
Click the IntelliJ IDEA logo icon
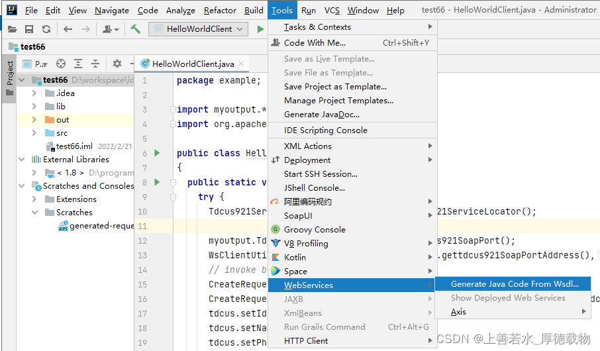(x=12, y=10)
